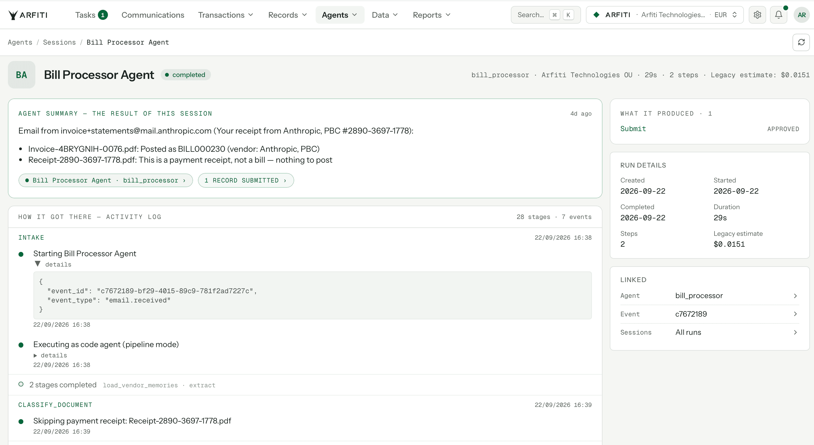Click the completed status badge
The width and height of the screenshot is (814, 445).
(x=185, y=75)
